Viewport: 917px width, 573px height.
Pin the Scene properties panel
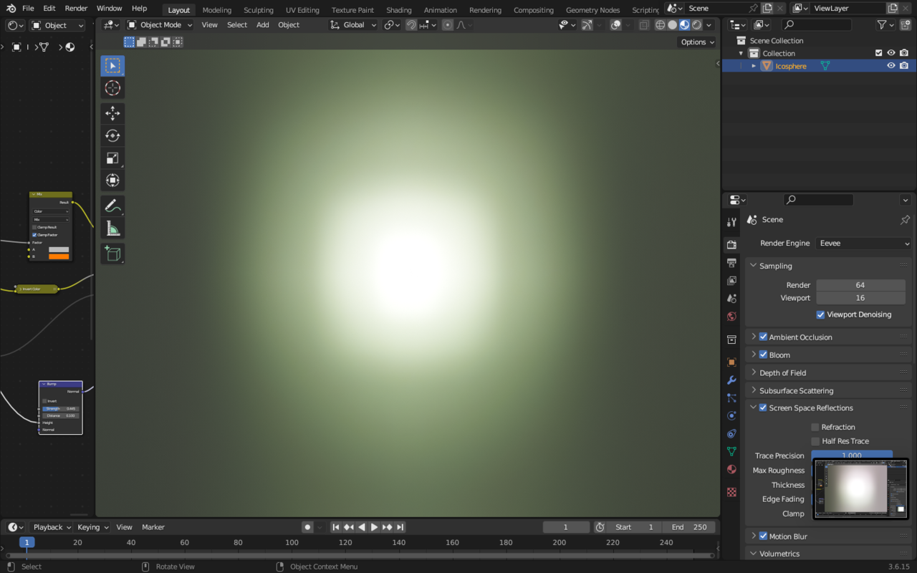tap(905, 220)
